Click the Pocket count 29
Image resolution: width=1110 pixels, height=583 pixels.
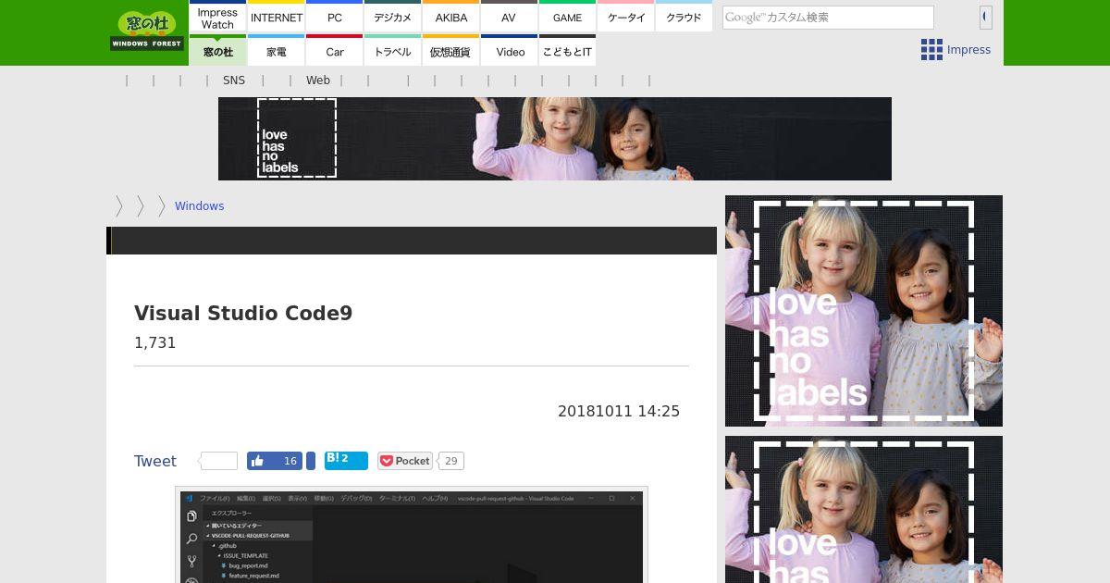click(451, 461)
